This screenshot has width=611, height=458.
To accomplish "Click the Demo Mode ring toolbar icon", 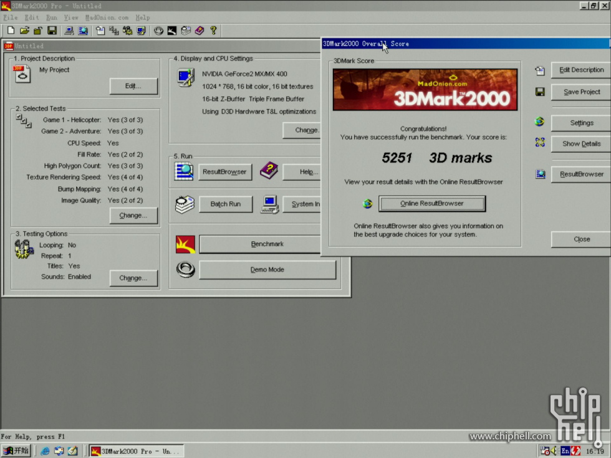I will click(x=158, y=31).
